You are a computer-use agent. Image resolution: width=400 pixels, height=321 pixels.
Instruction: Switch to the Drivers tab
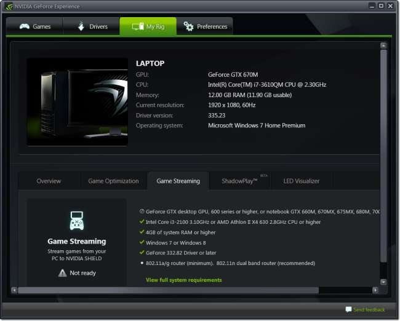pyautogui.click(x=91, y=26)
